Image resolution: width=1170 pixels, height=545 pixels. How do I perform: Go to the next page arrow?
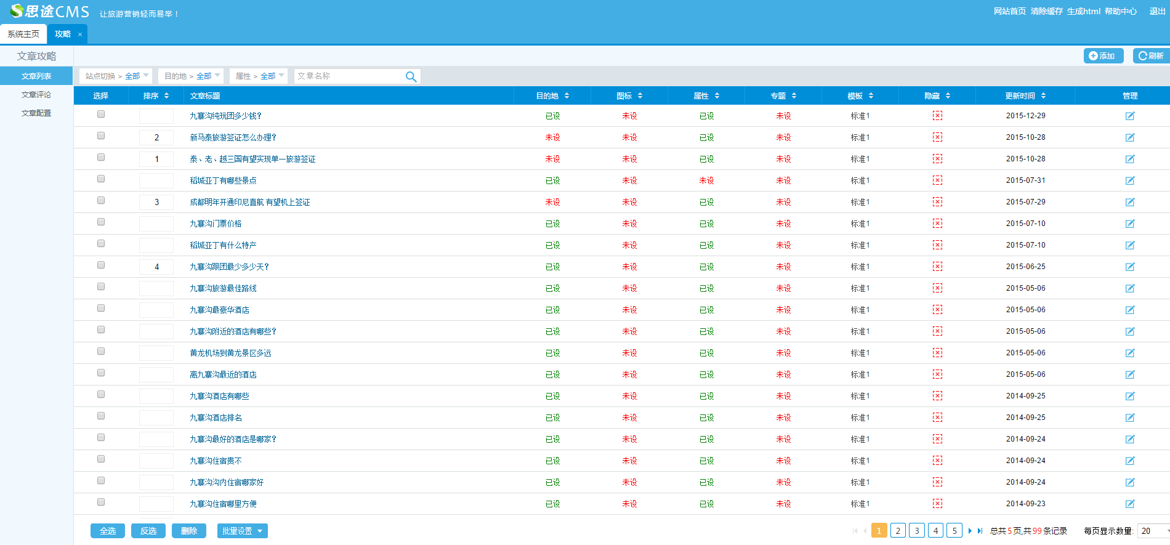(x=970, y=531)
